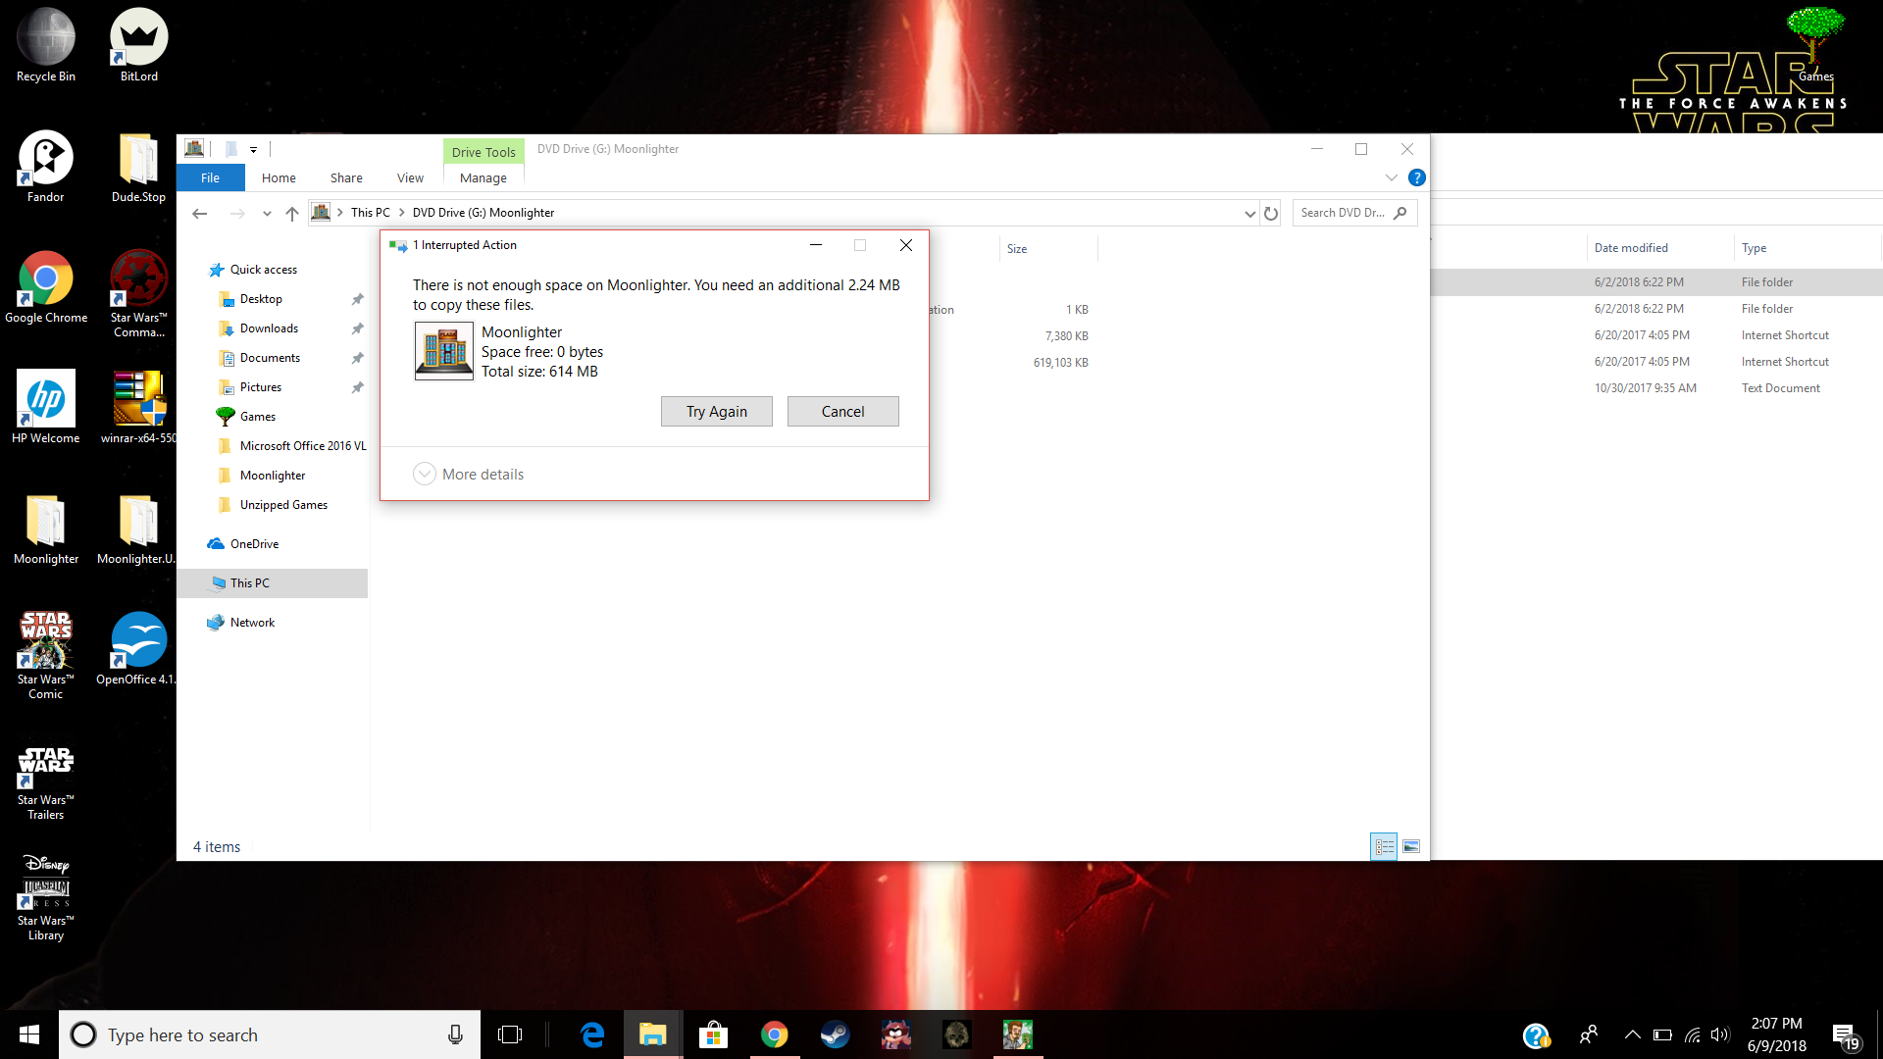Show hidden system tray icons
The image size is (1883, 1059).
click(x=1632, y=1034)
